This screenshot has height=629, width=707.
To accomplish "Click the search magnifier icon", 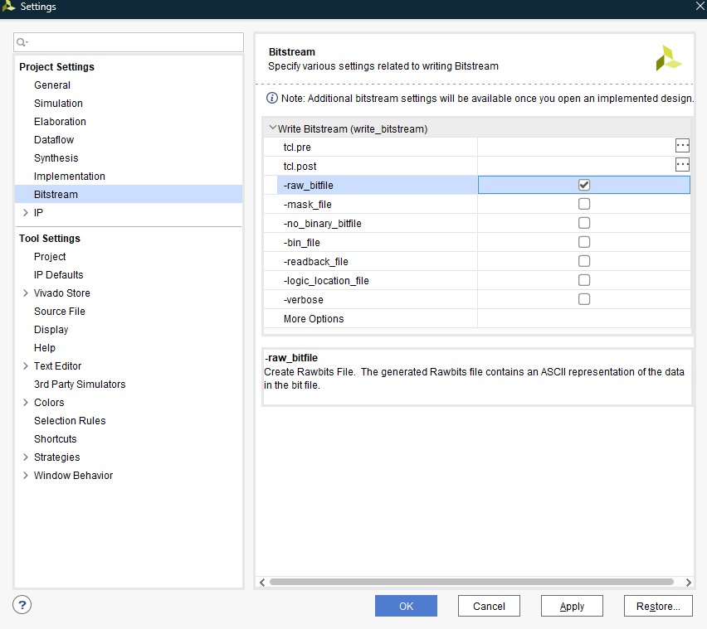I will coord(22,42).
